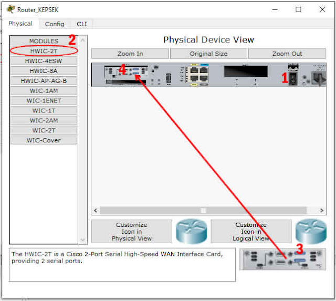Switch to the Config tab

click(x=55, y=24)
